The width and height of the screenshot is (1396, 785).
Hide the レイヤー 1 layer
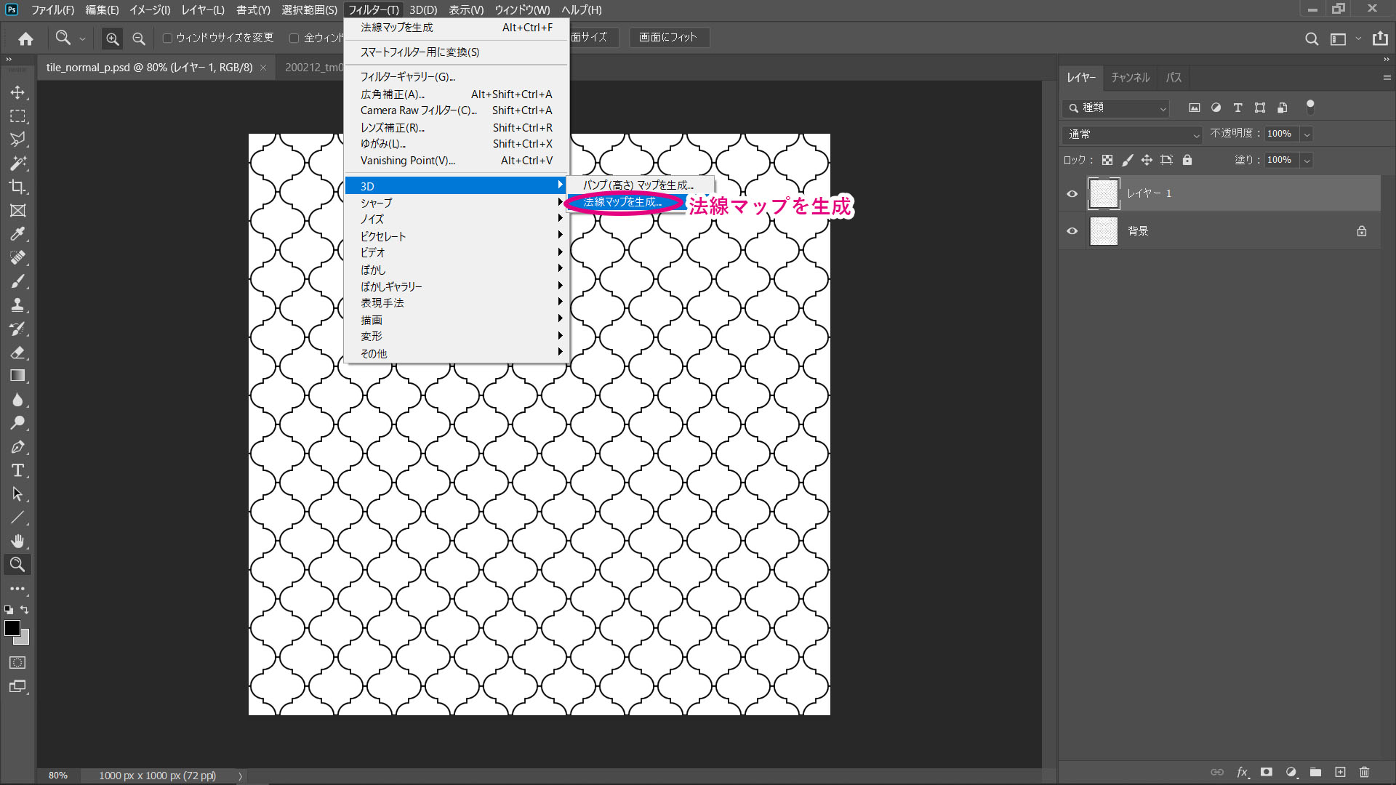1072,193
